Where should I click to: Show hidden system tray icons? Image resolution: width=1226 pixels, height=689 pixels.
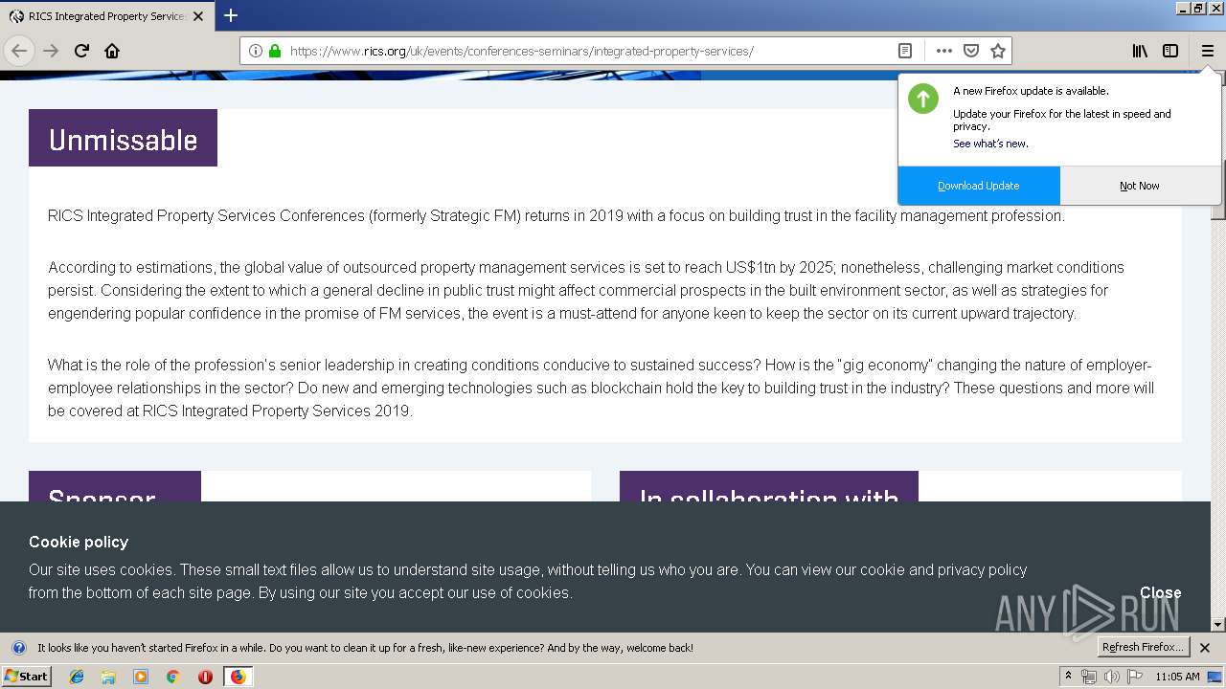[x=1068, y=677]
